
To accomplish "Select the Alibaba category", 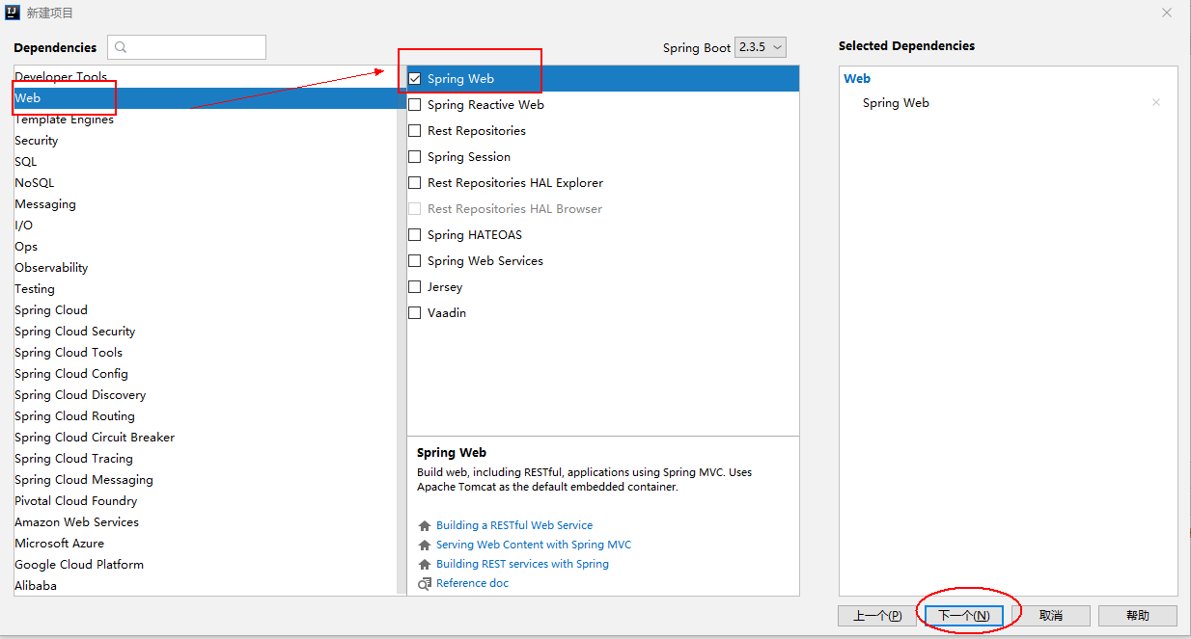I will tap(205, 585).
